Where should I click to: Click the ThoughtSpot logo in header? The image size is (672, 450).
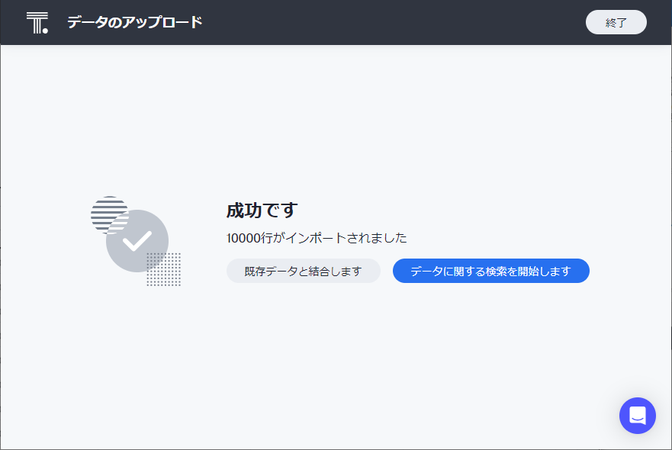pyautogui.click(x=37, y=23)
